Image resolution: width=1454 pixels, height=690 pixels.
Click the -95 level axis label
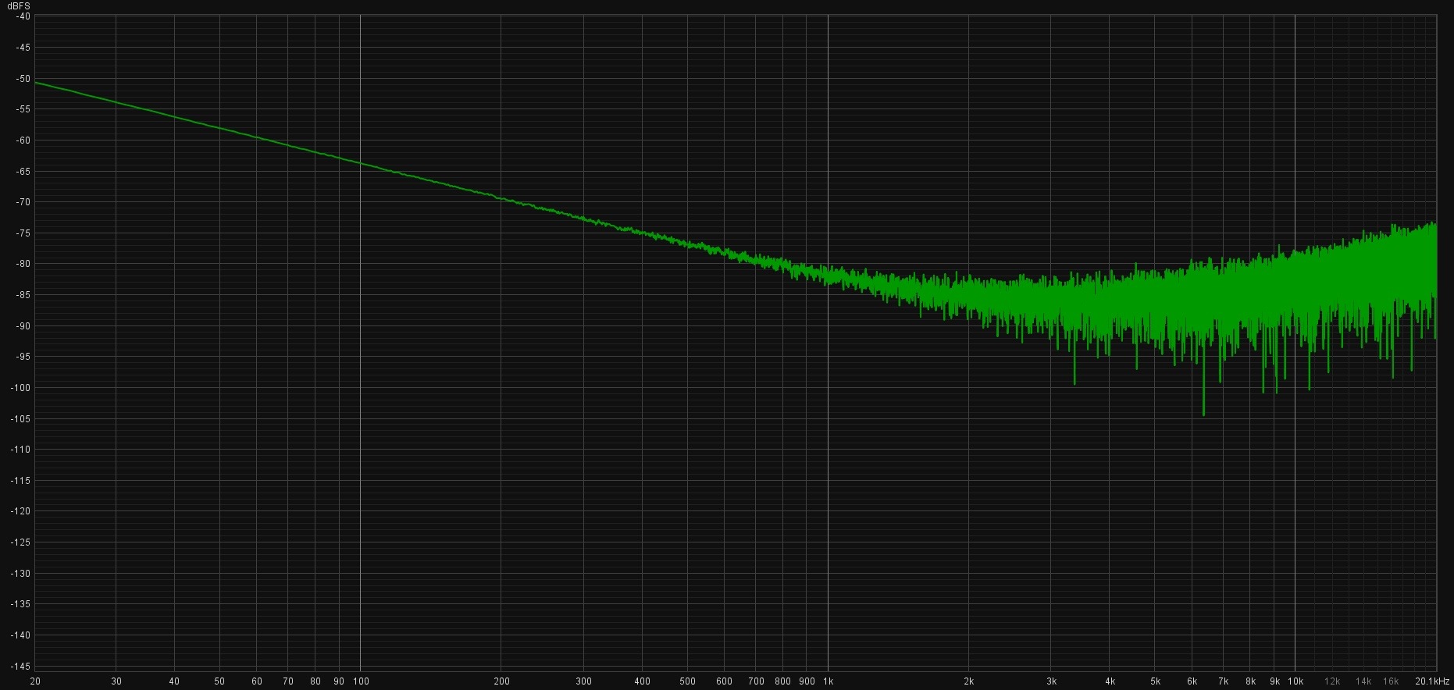(23, 357)
